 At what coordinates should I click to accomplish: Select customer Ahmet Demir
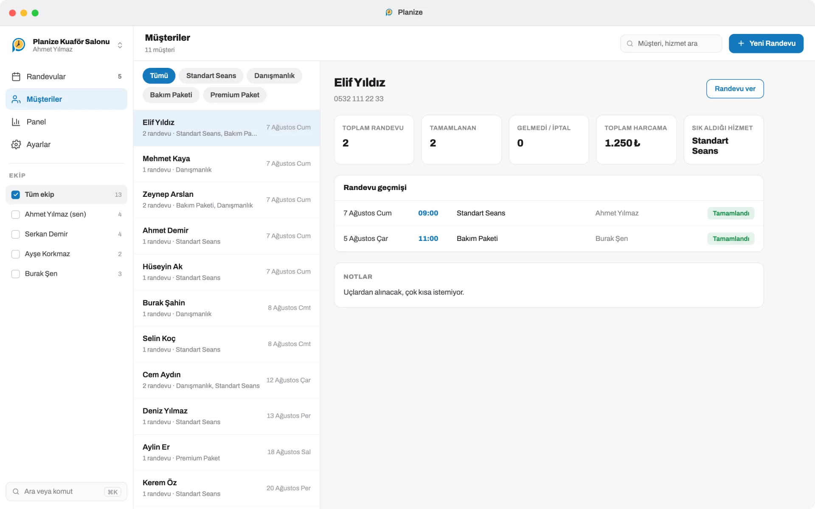[x=227, y=236]
